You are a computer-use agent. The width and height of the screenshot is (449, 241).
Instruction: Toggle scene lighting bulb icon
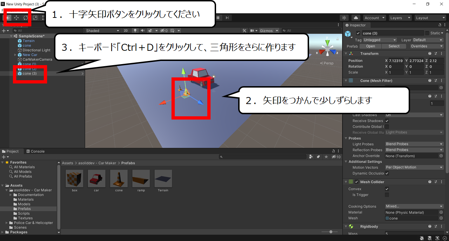pyautogui.click(x=135, y=31)
